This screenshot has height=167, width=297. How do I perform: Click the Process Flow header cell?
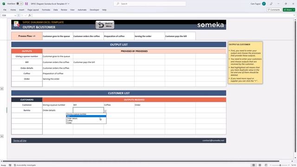click(x=27, y=36)
